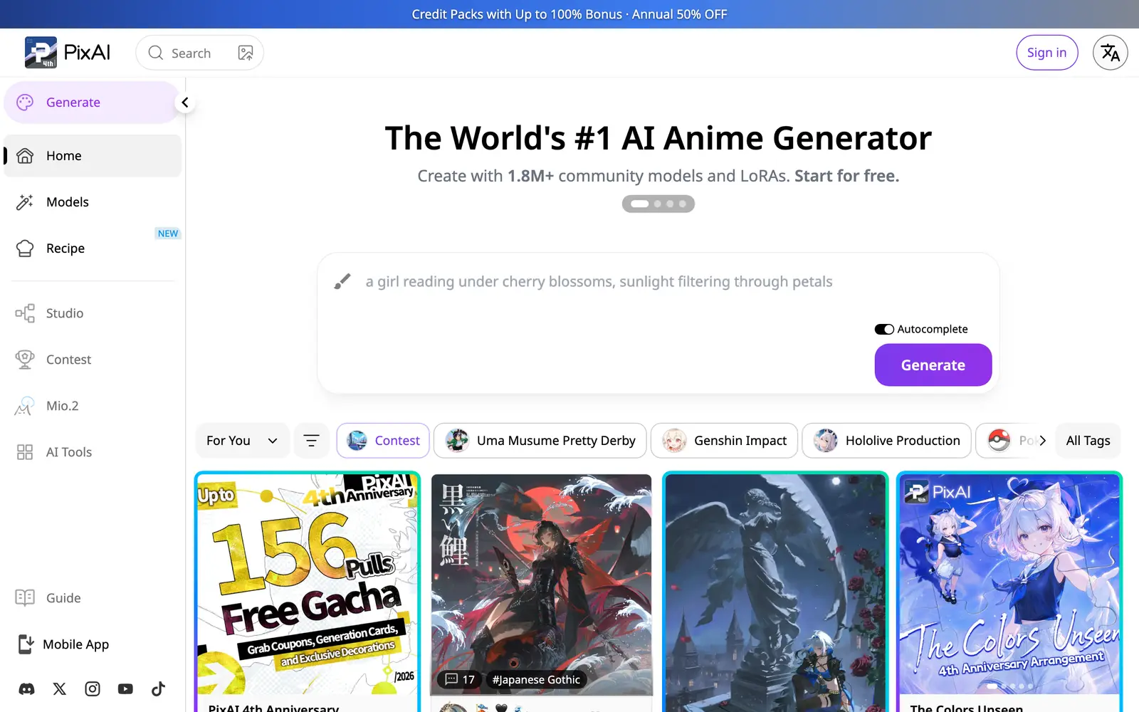Click the YouTube icon
The image size is (1139, 712).
click(x=125, y=689)
